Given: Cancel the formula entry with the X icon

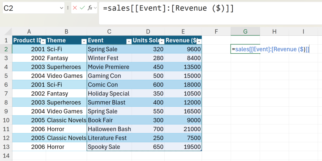Looking at the screenshot, I should pos(75,8).
